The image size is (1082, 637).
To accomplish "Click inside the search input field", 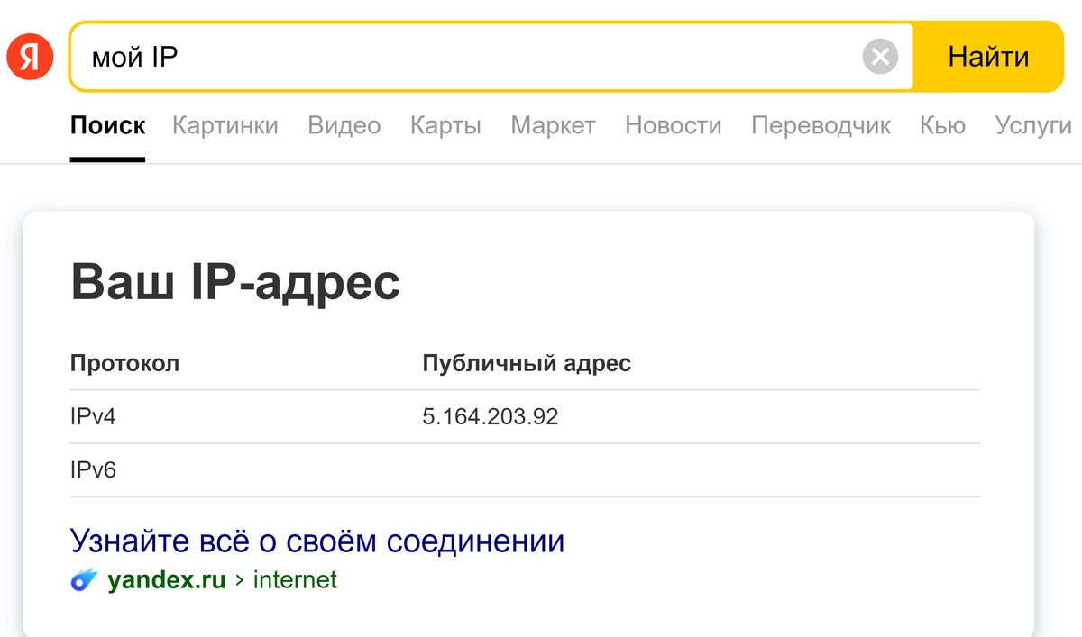I will pyautogui.click(x=361, y=57).
